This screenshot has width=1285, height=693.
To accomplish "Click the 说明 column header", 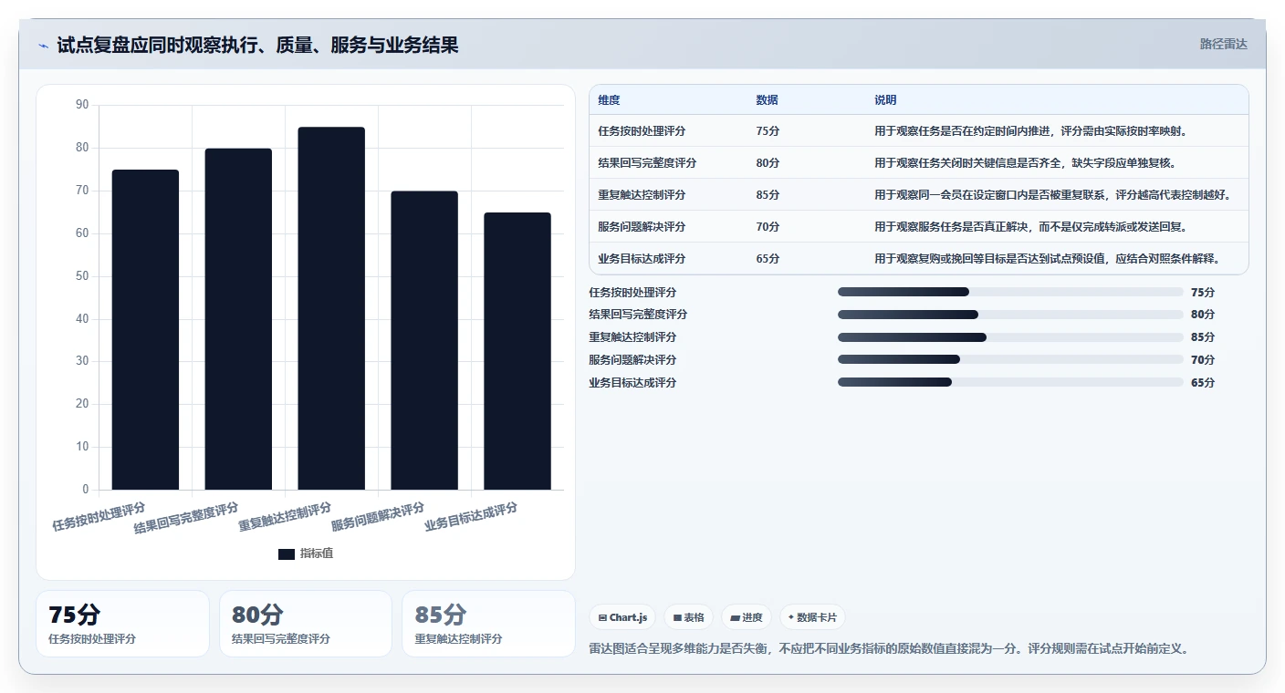I will (885, 100).
